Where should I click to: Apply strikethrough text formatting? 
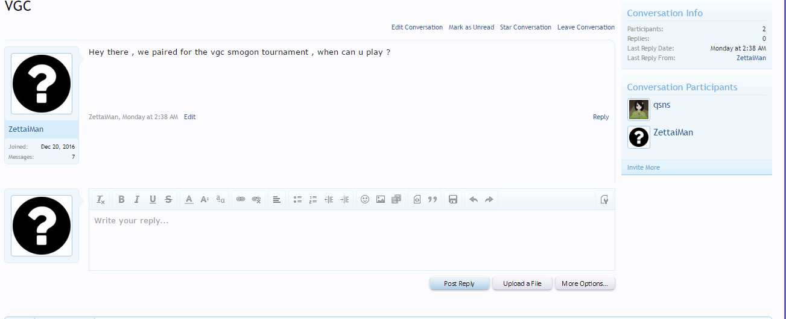[168, 199]
